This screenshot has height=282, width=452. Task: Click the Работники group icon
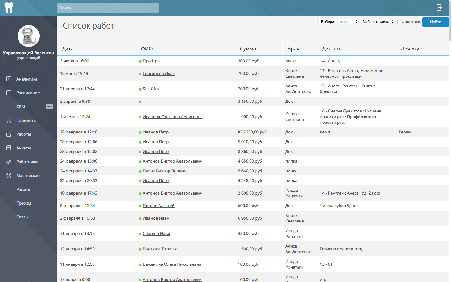pyautogui.click(x=9, y=162)
